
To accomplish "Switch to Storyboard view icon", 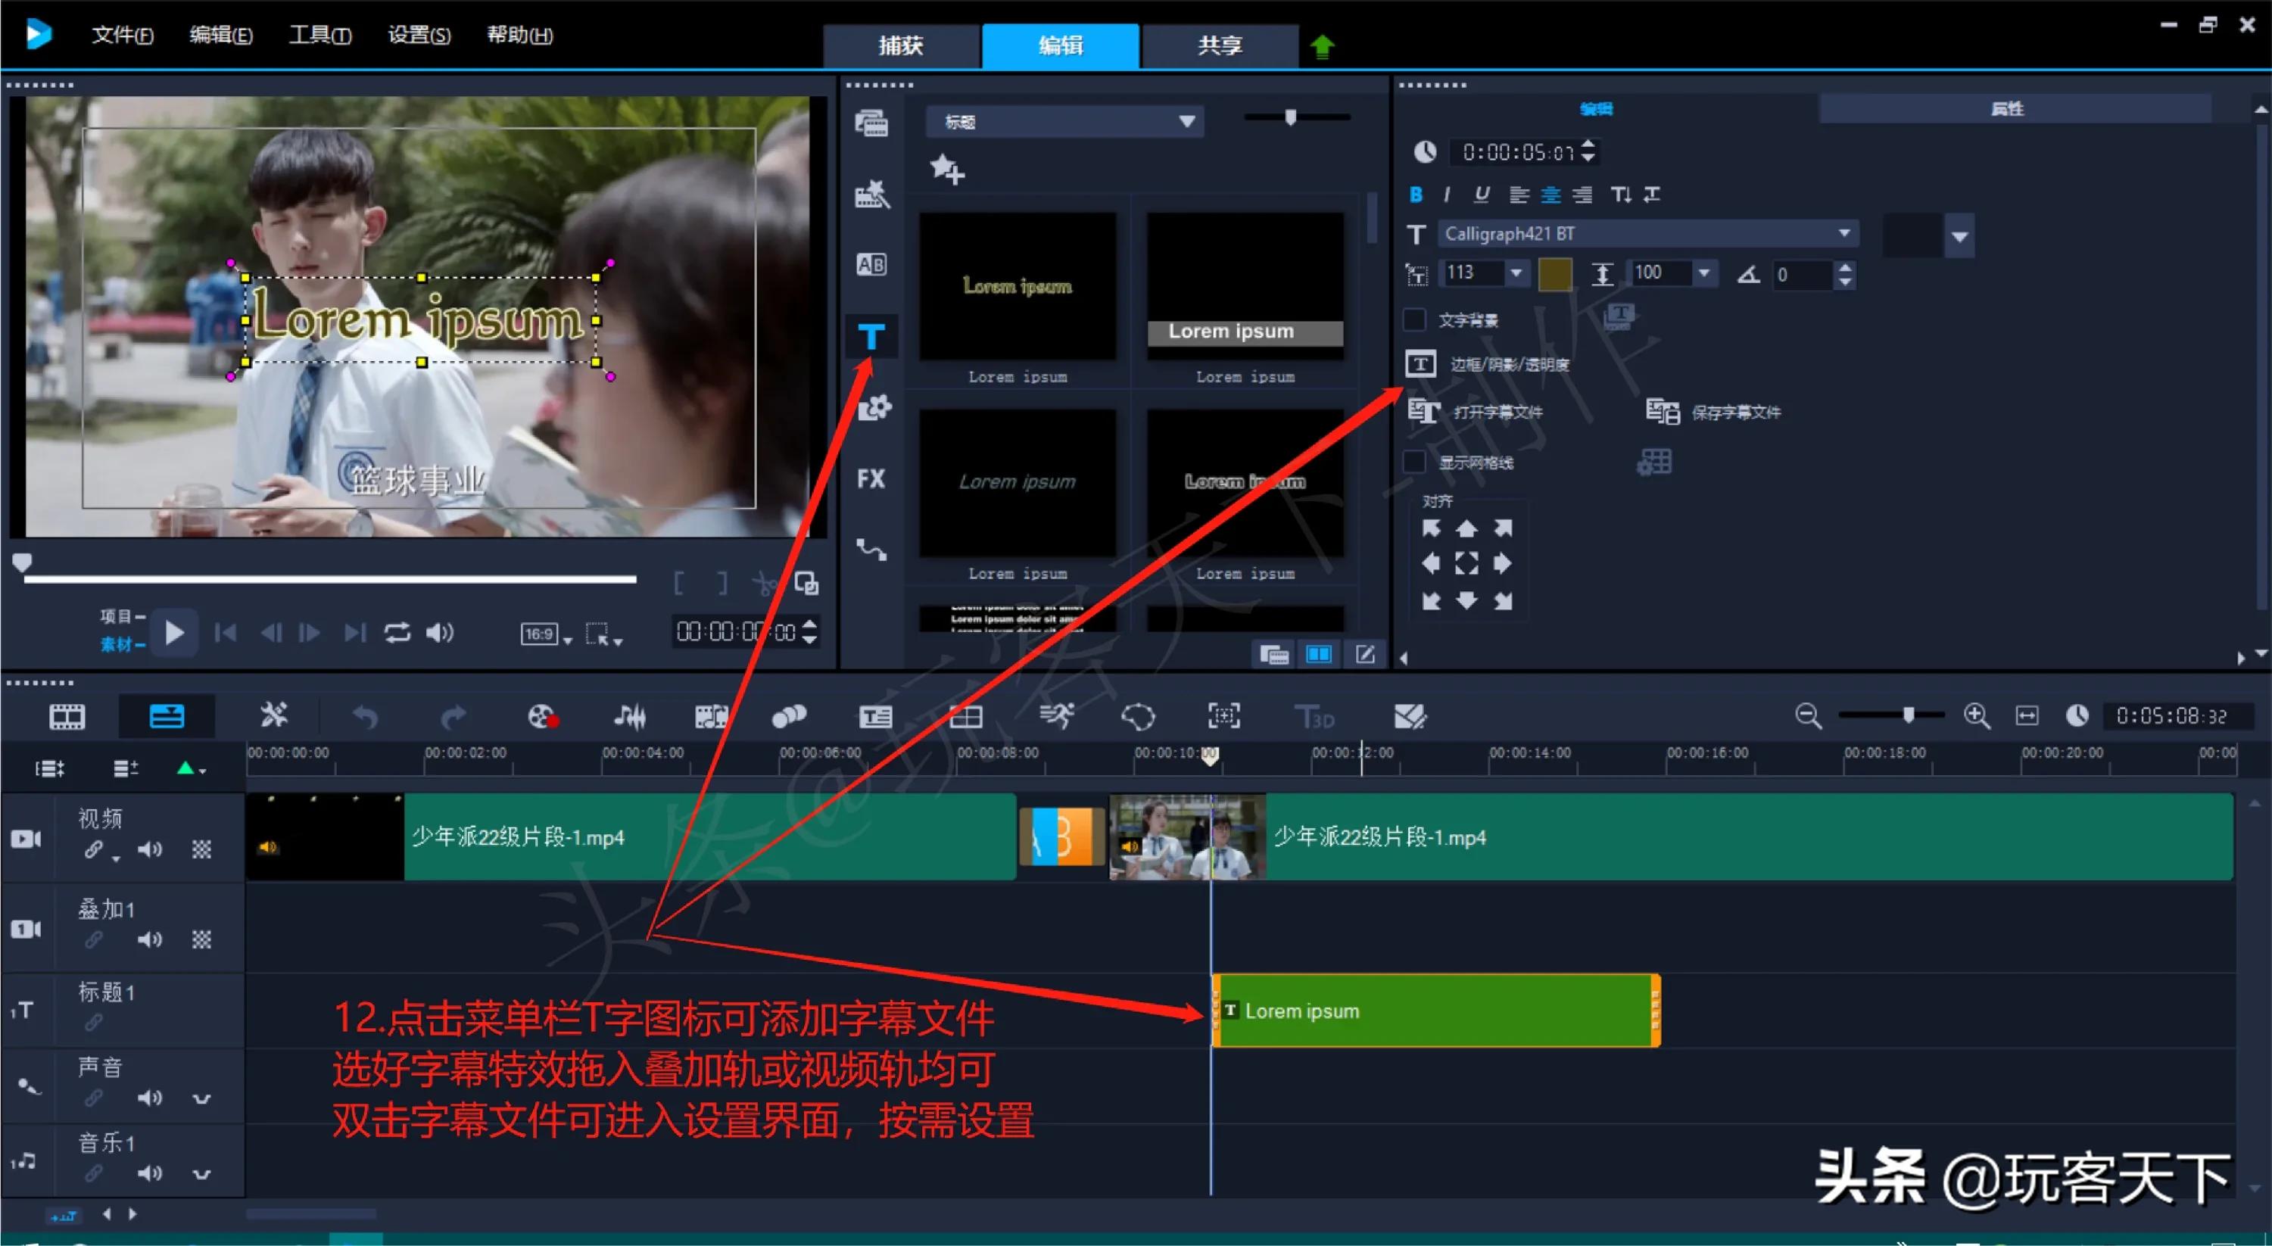I will [66, 716].
